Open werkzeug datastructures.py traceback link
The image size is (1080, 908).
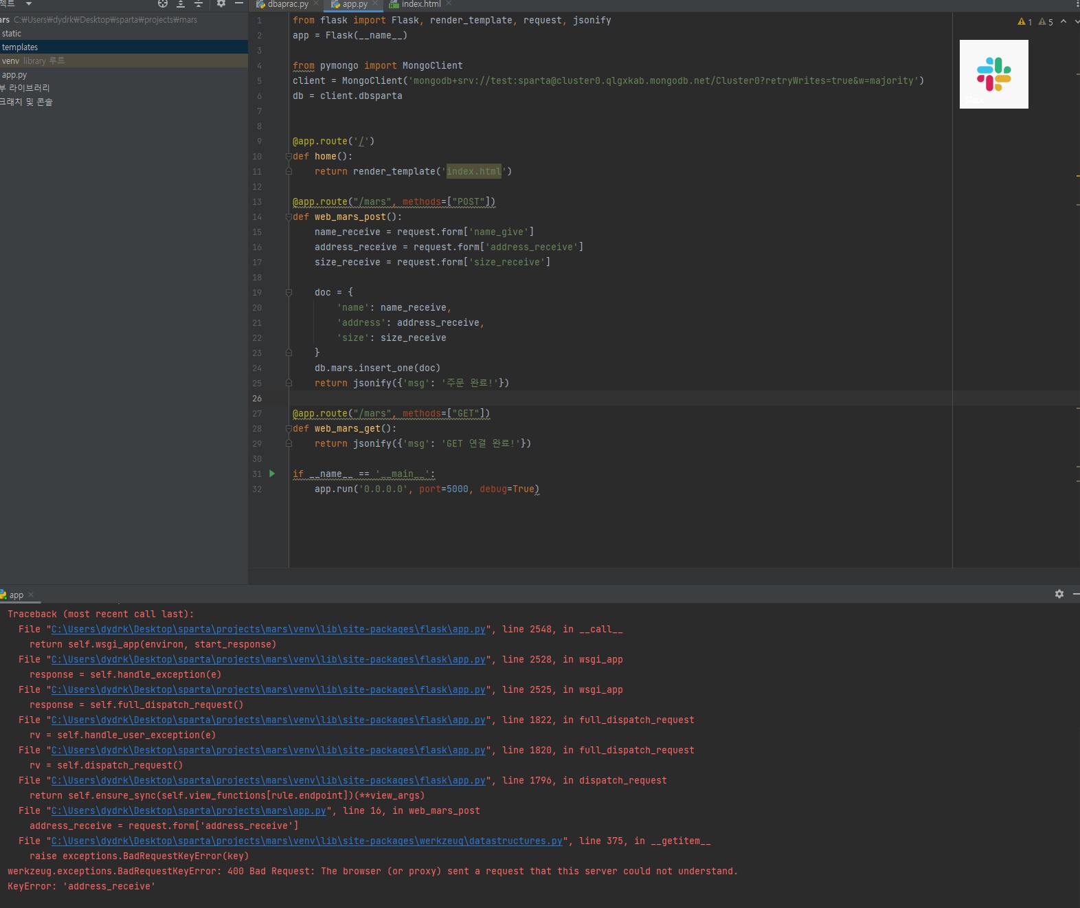pyautogui.click(x=307, y=841)
